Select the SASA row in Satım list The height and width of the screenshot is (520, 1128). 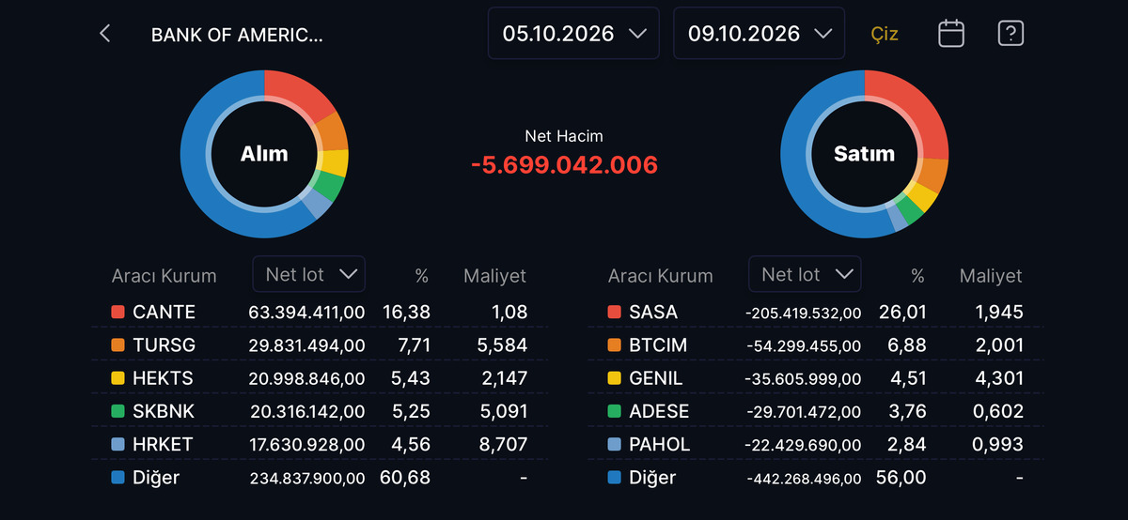(x=816, y=312)
